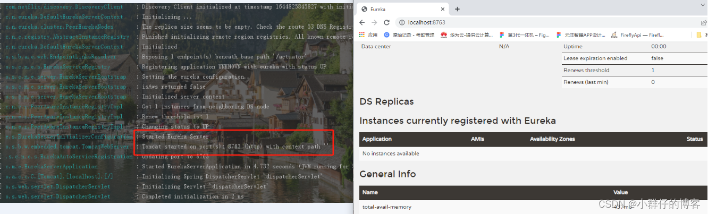Click "o.s.b.a.e.web.EndpointLinksResolver" logger name
Image resolution: width=708 pixels, height=214 pixels.
pos(61,56)
